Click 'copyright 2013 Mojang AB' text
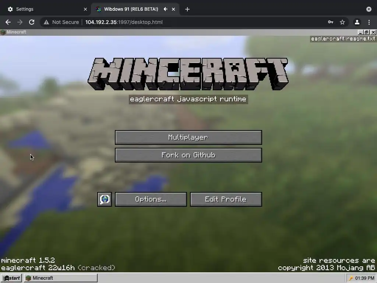 point(326,268)
